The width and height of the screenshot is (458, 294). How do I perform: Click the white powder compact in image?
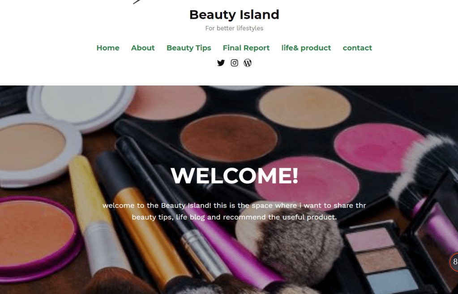pyautogui.click(x=82, y=105)
